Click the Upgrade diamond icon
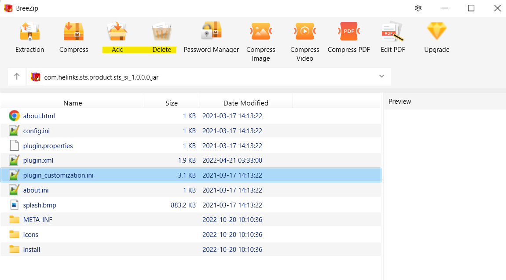Image resolution: width=506 pixels, height=280 pixels. tap(436, 32)
